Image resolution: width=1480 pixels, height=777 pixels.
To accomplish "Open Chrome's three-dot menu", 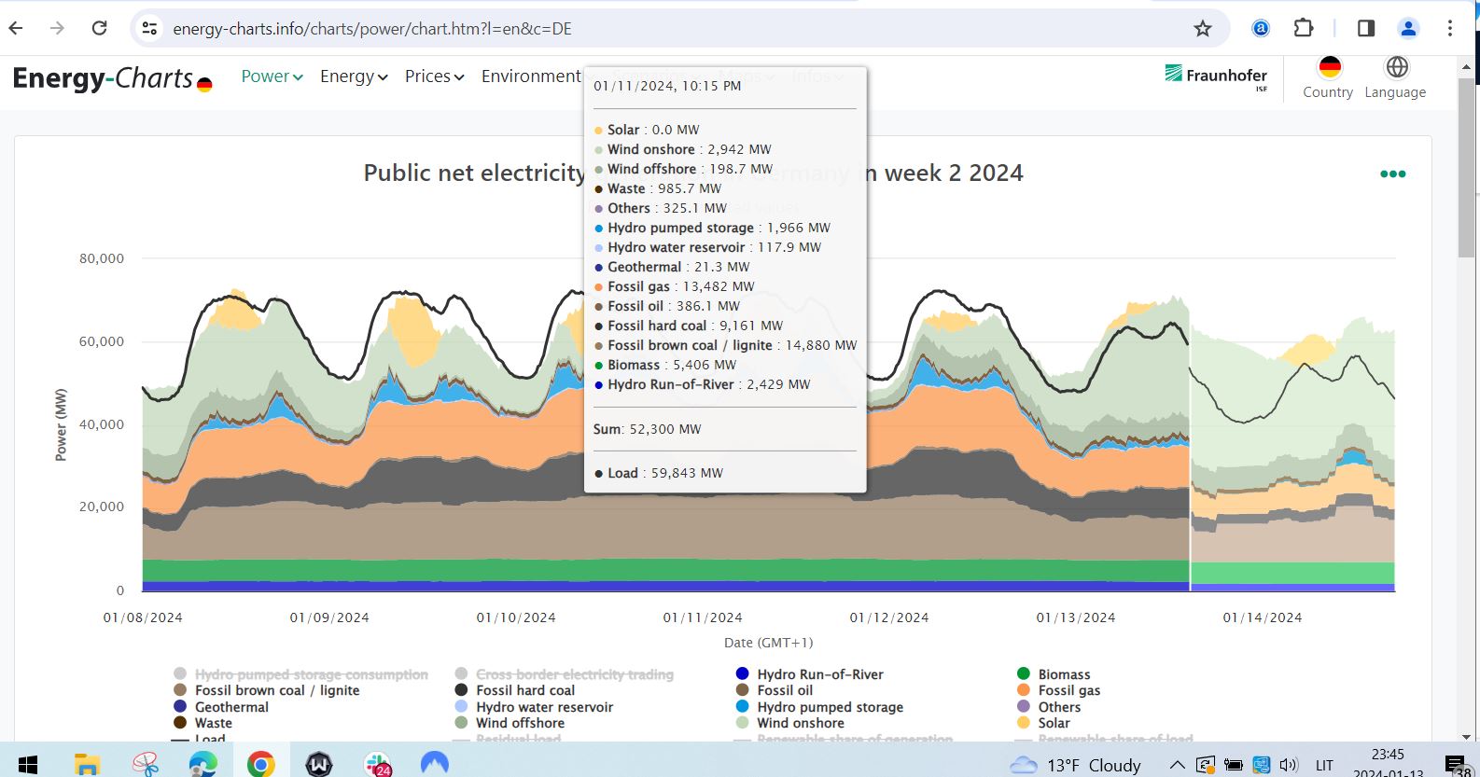I will tap(1450, 28).
